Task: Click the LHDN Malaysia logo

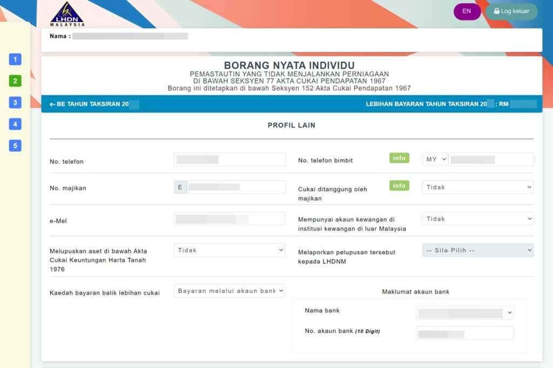Action: point(68,15)
